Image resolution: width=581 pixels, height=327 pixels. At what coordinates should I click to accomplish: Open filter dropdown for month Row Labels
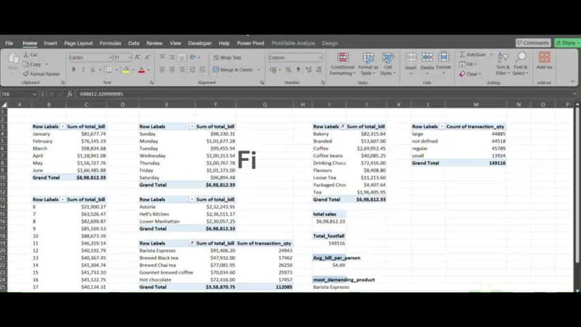(x=63, y=126)
